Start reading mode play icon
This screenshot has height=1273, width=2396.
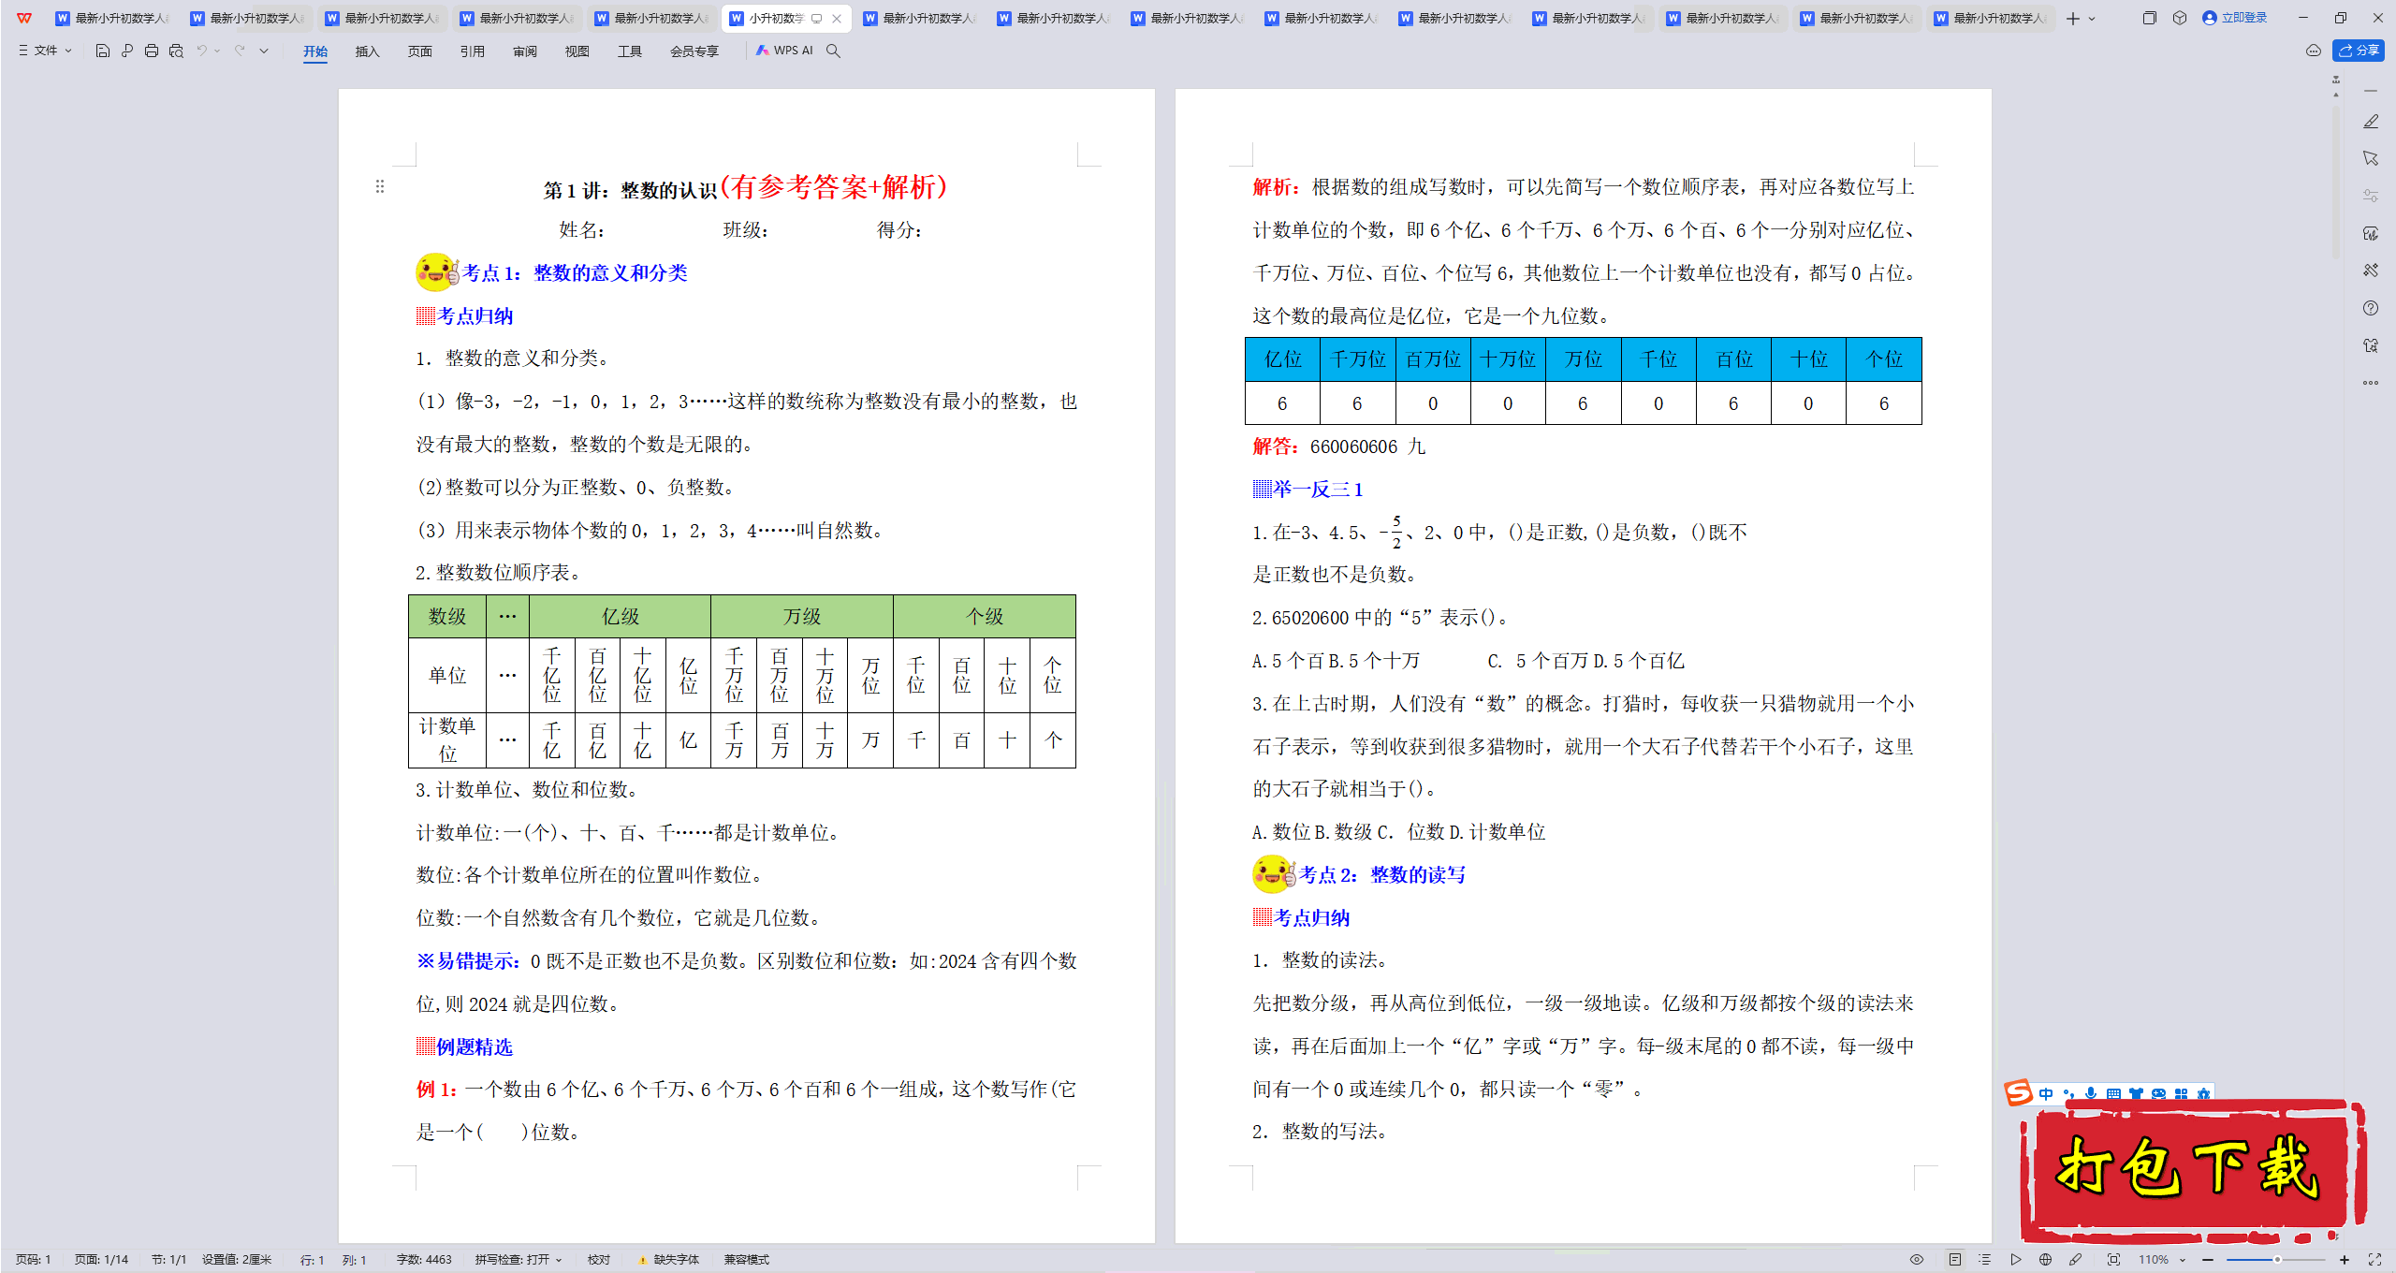2016,1260
